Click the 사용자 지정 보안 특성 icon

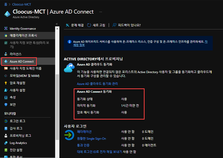coord(6,43)
